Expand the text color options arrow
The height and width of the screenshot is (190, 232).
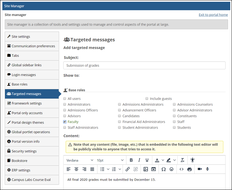click(163, 160)
